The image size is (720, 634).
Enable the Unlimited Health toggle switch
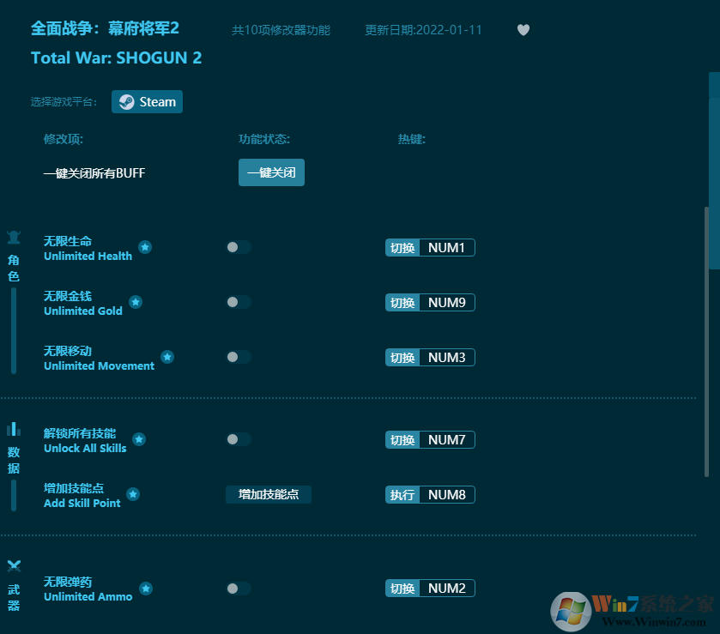(237, 247)
